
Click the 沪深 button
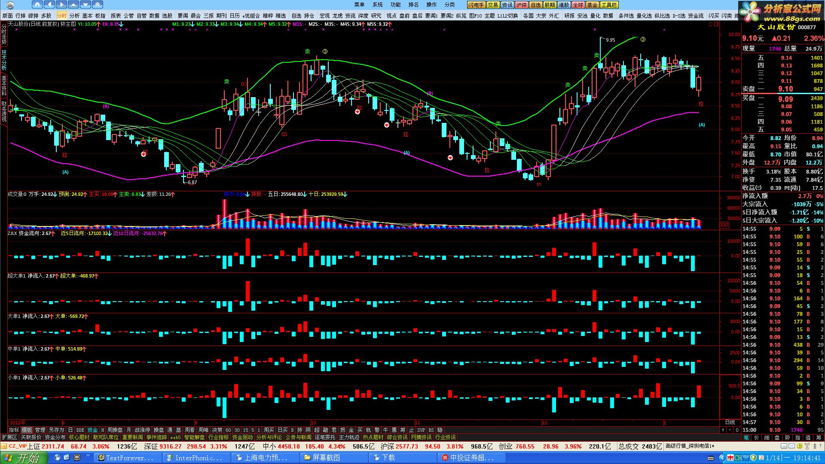tap(521, 5)
